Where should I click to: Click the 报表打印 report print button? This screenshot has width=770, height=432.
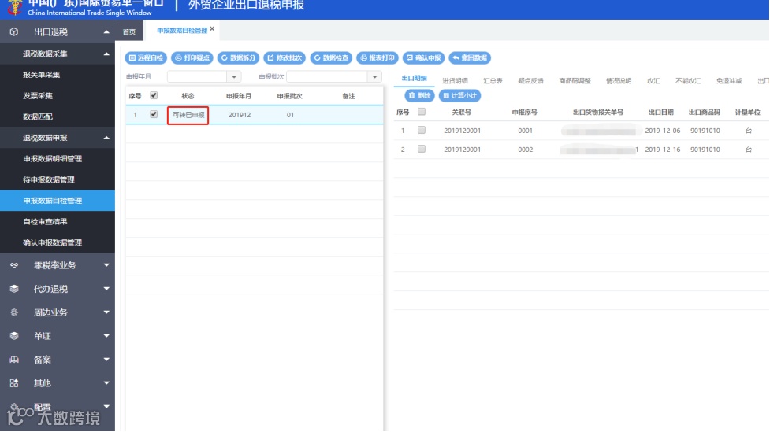coord(378,58)
